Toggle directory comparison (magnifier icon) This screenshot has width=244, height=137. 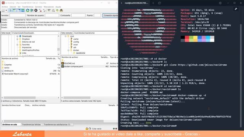pos(53,10)
